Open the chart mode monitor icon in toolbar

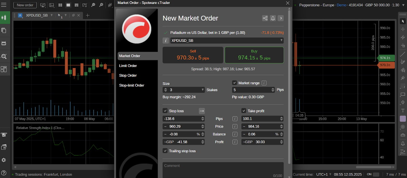tap(43, 5)
